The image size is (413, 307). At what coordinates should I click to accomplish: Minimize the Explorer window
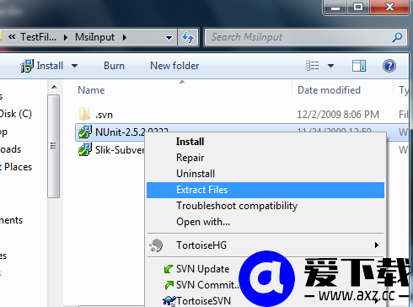click(x=335, y=7)
